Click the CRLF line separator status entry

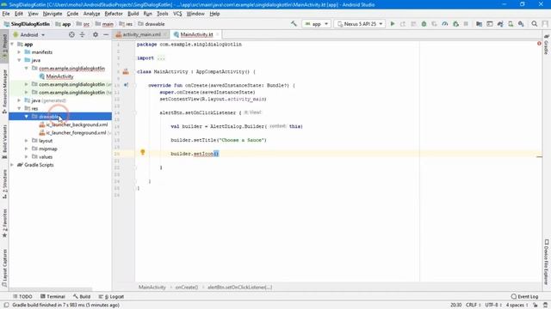[x=473, y=306]
